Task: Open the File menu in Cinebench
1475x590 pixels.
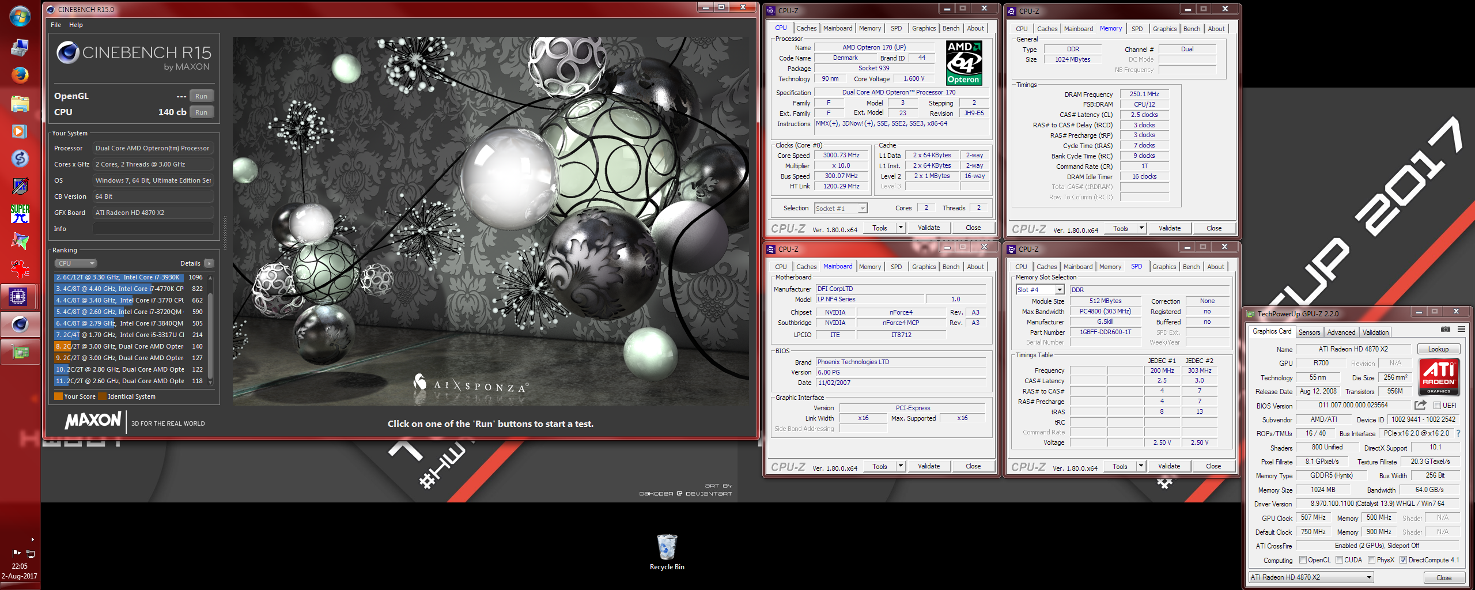Action: point(56,25)
